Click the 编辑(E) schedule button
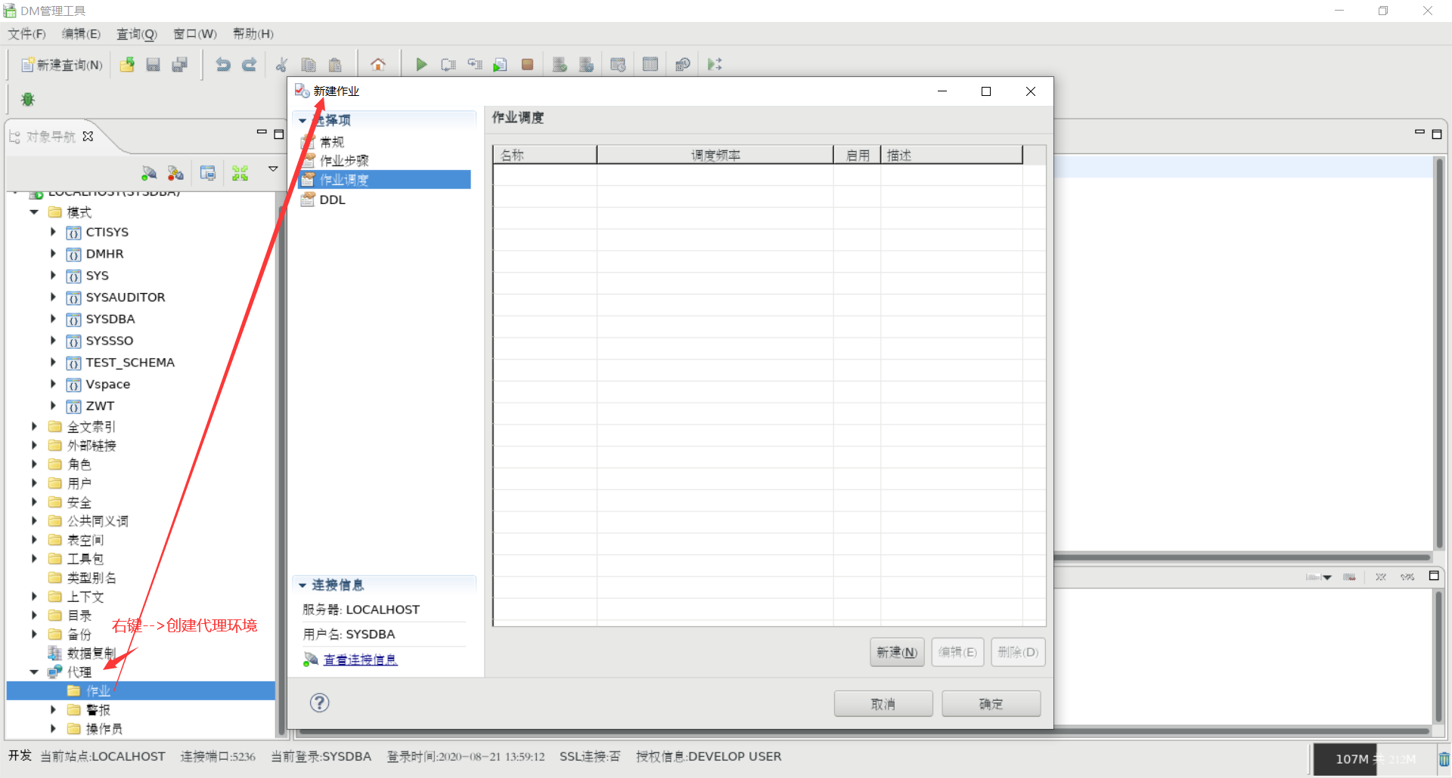This screenshot has width=1452, height=778. [x=957, y=653]
